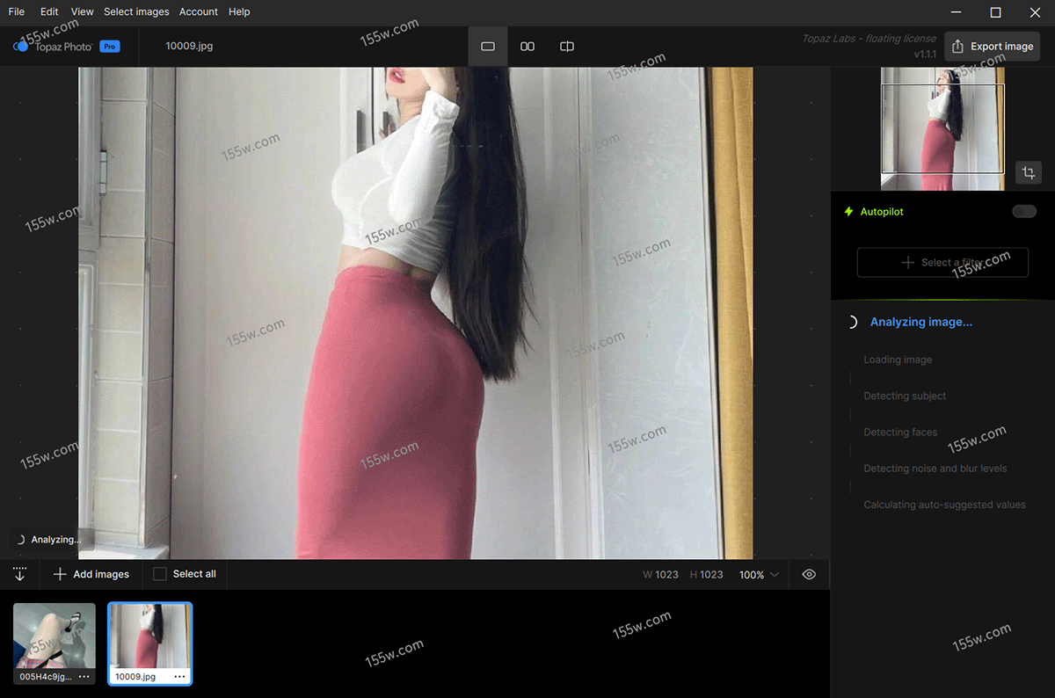Image resolution: width=1055 pixels, height=698 pixels.
Task: Open the Account menu
Action: click(198, 12)
